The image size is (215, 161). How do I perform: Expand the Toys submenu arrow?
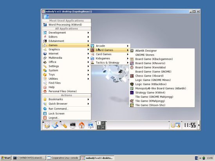coord(88,75)
